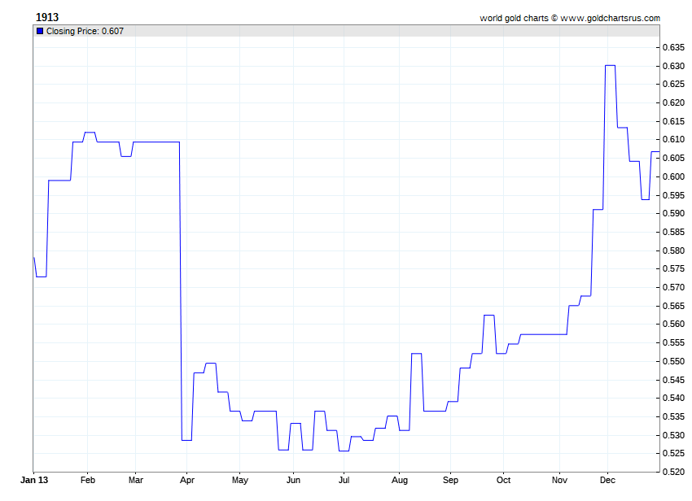Click the 0.635 price axis label

point(672,47)
